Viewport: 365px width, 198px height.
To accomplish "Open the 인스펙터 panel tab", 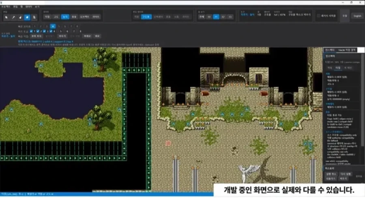I will 330,50.
